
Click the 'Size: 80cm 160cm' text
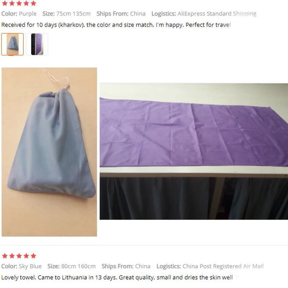[x=71, y=266]
